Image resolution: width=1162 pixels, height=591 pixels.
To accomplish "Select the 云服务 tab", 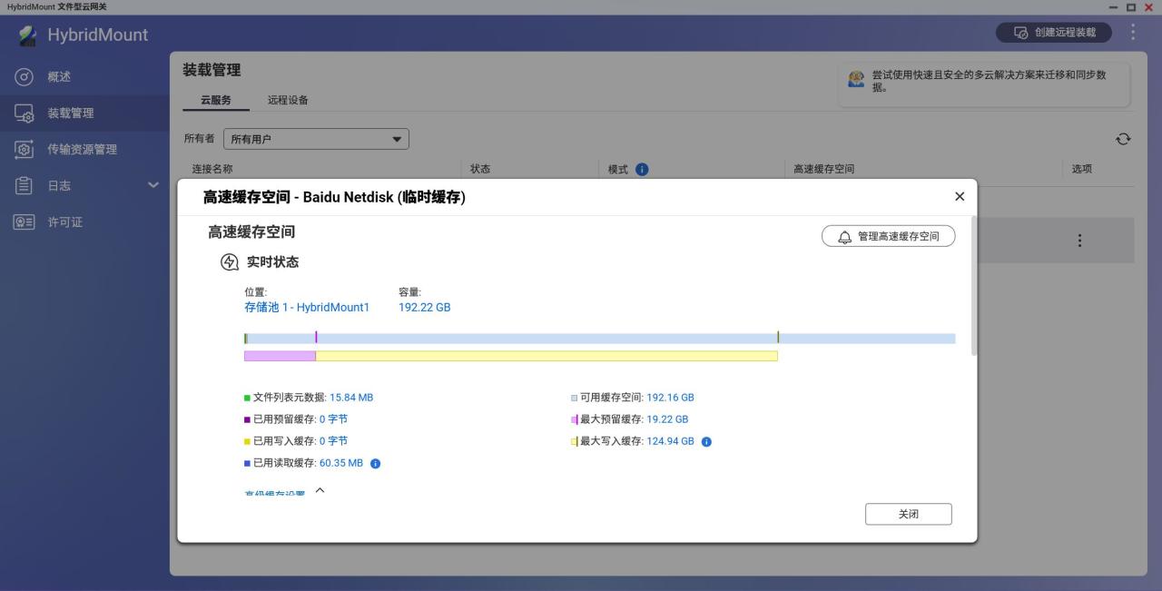I will point(216,100).
